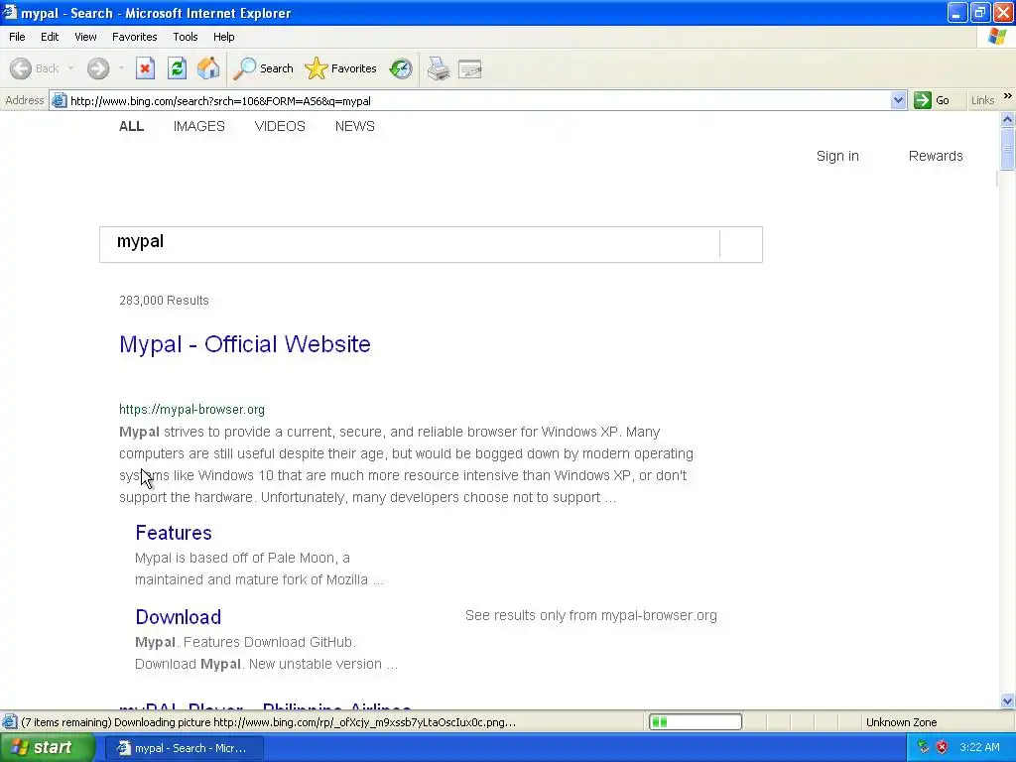Open the File menu

pyautogui.click(x=17, y=37)
